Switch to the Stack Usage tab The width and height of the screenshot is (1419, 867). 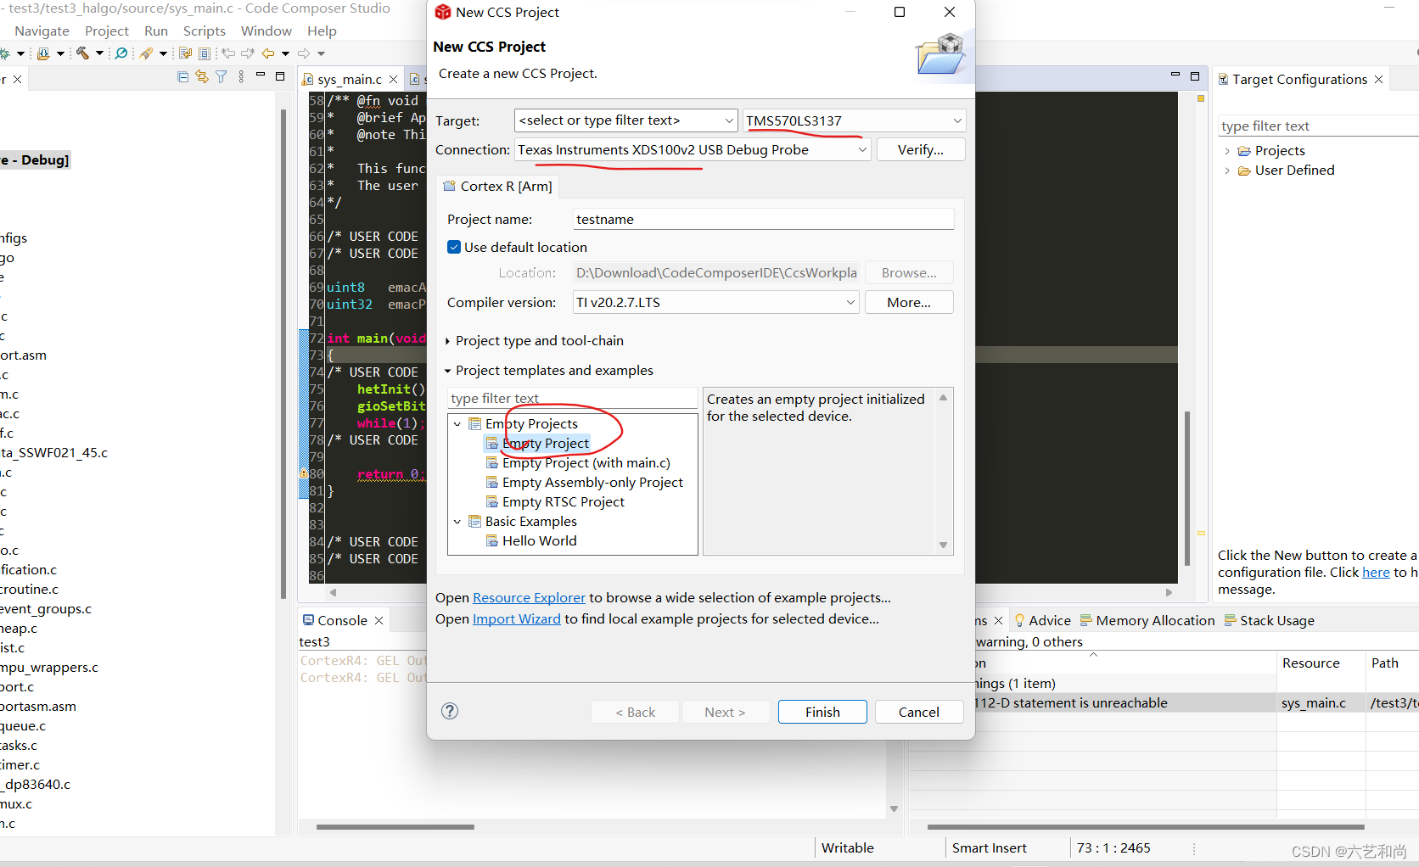pos(1269,620)
